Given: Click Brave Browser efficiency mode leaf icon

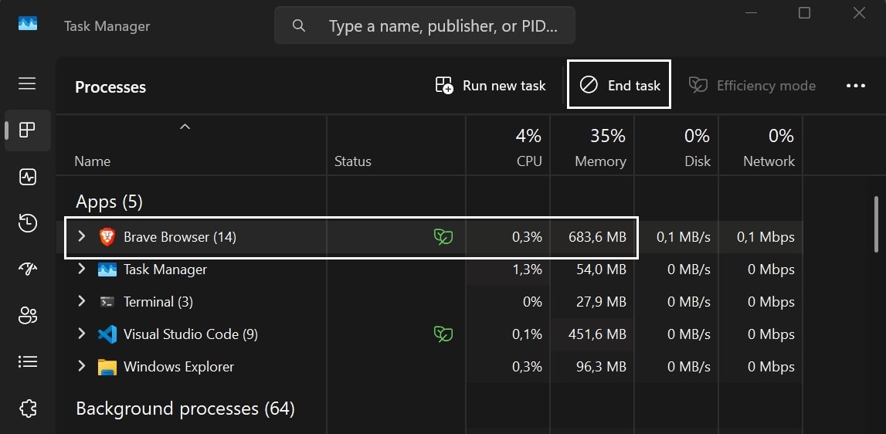Looking at the screenshot, I should (443, 237).
